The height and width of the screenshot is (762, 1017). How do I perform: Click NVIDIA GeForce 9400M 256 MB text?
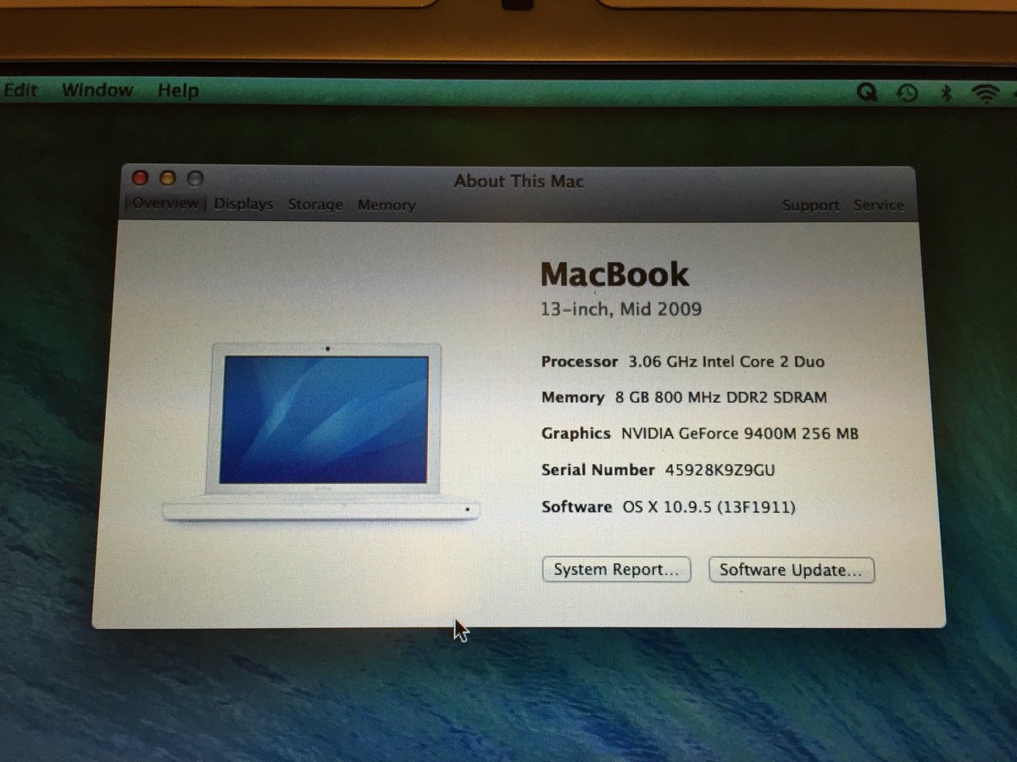[x=740, y=433]
